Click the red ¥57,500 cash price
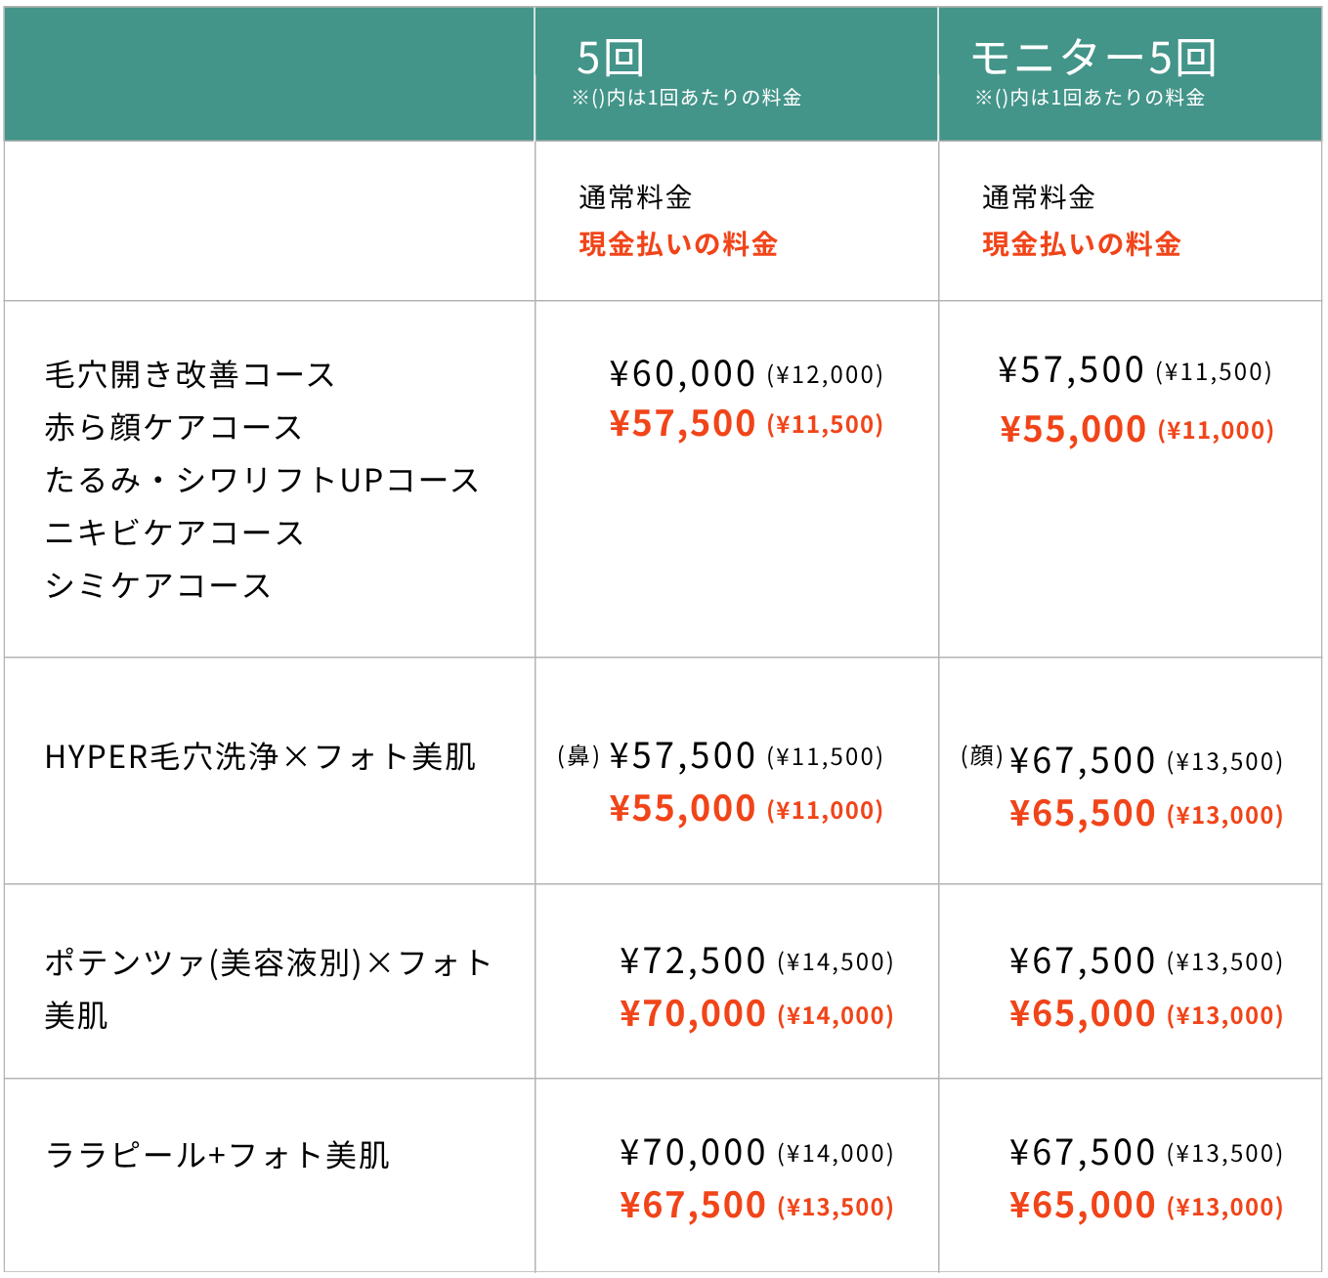The image size is (1328, 1278). pos(682,424)
